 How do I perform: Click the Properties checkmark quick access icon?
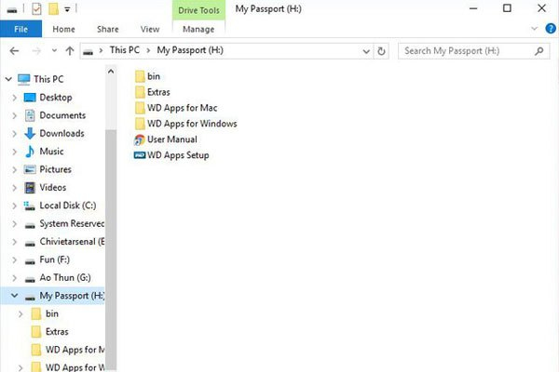click(x=36, y=9)
